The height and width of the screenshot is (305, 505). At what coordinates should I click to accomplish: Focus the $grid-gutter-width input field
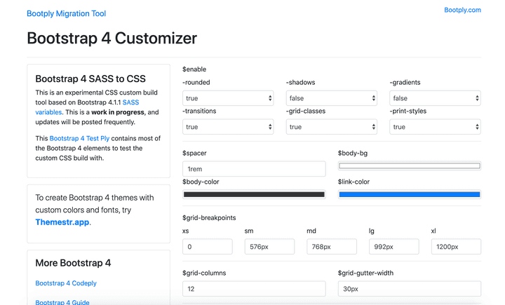[x=410, y=289]
